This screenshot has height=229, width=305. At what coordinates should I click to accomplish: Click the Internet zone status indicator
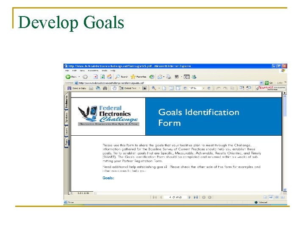(x=261, y=202)
